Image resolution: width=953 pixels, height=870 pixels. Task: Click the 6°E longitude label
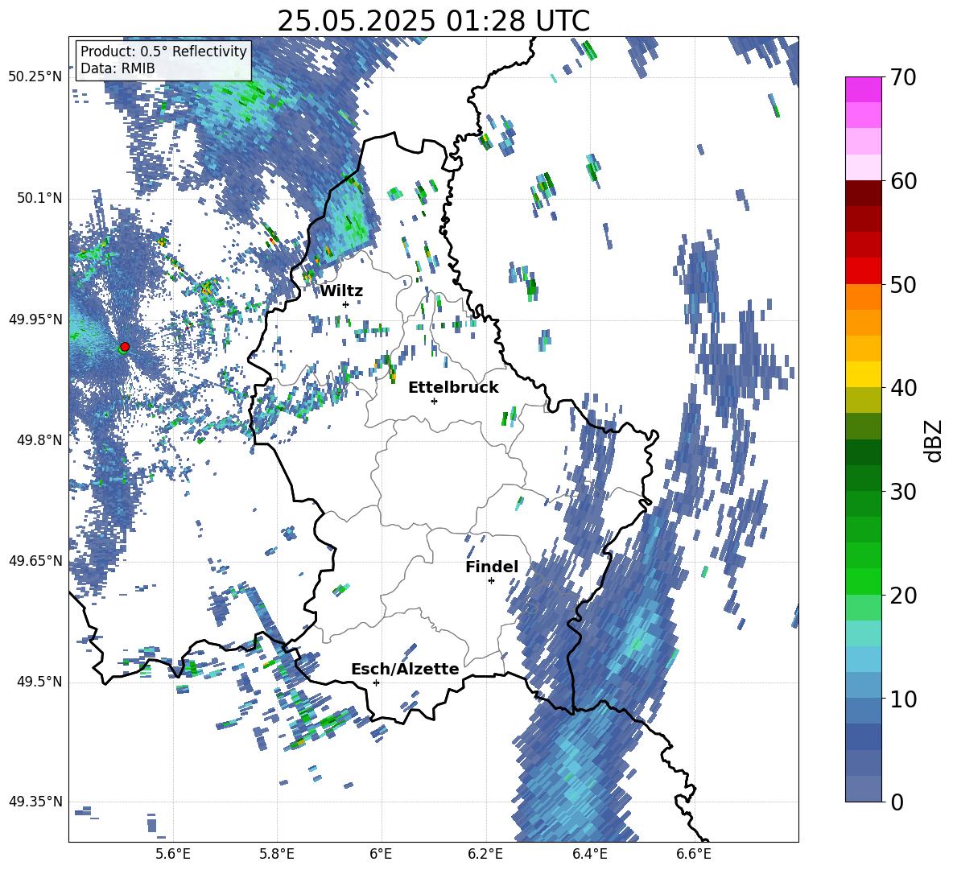coord(381,854)
